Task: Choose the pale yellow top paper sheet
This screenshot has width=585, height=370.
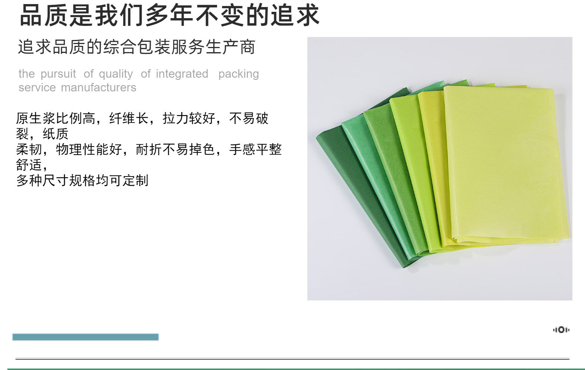Action: (x=505, y=163)
